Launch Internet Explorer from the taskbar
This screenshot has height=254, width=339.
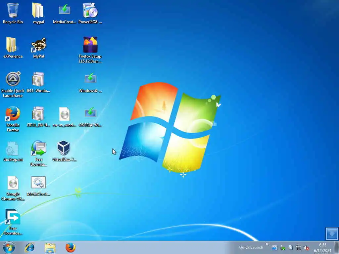[29, 247]
